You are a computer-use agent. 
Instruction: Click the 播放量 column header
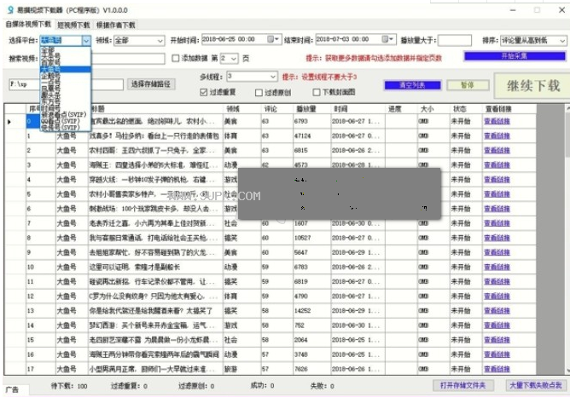pos(312,108)
